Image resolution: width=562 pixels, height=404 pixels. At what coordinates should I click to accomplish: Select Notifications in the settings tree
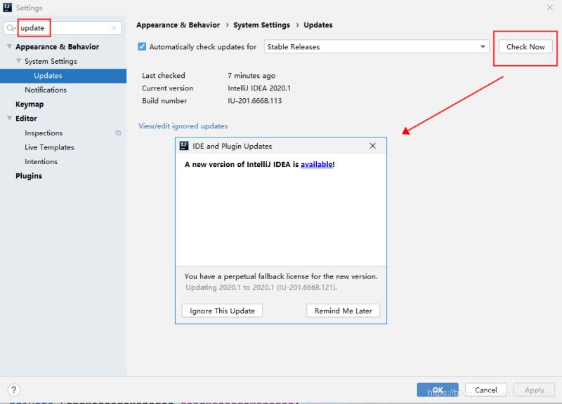click(46, 90)
